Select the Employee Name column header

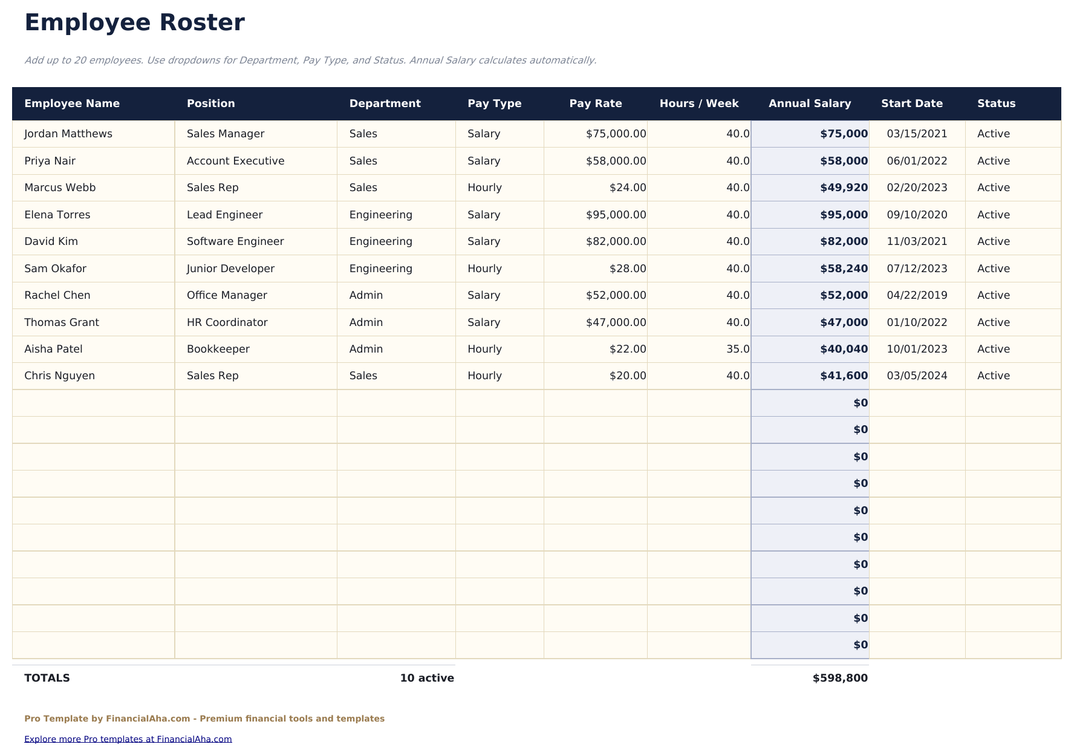pyautogui.click(x=72, y=103)
